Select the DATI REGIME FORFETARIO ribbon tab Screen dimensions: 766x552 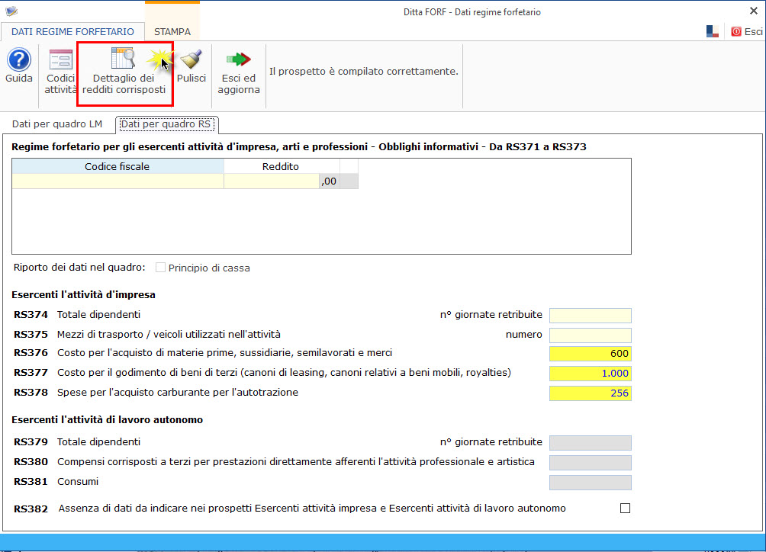(72, 32)
